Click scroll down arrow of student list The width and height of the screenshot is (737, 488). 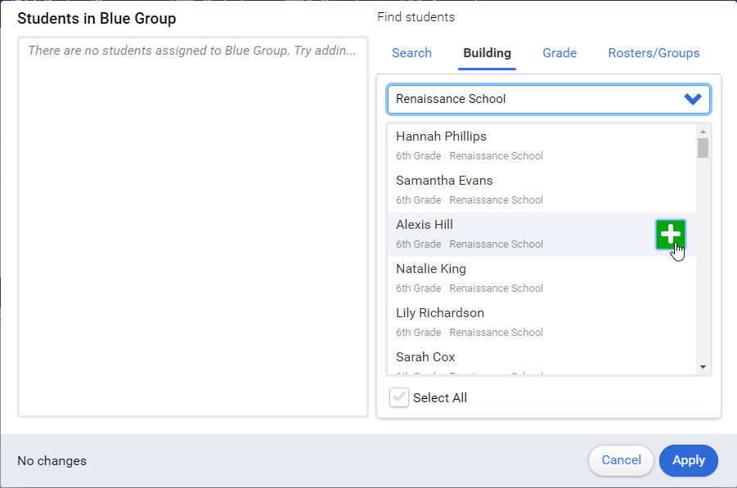click(x=703, y=367)
